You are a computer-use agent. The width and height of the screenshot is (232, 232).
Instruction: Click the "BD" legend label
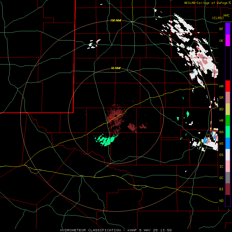click(x=221, y=109)
